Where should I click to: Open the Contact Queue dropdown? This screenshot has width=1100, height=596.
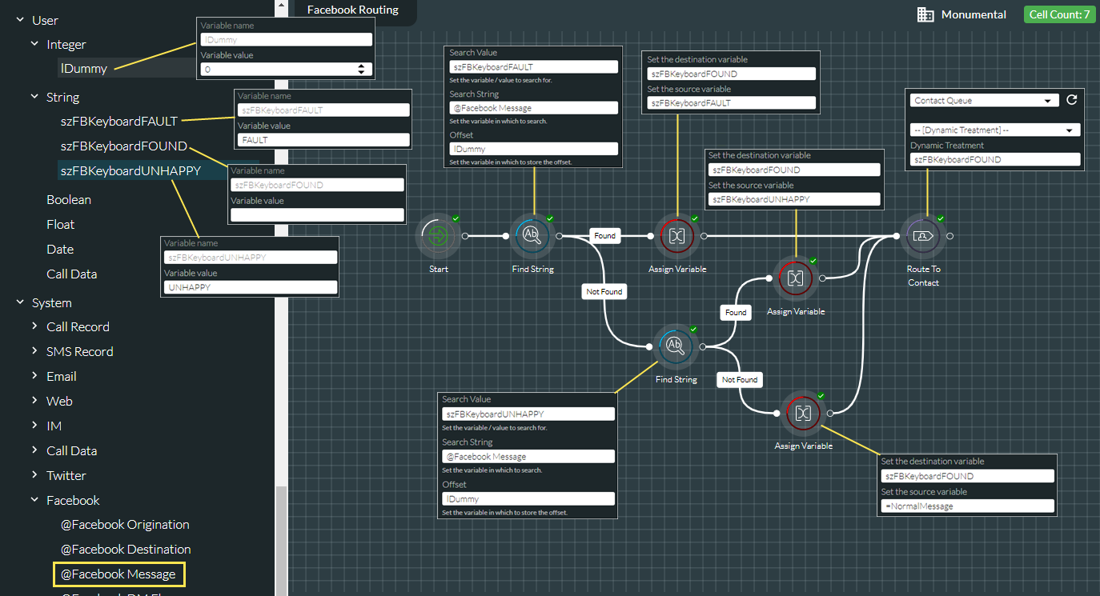(x=984, y=101)
